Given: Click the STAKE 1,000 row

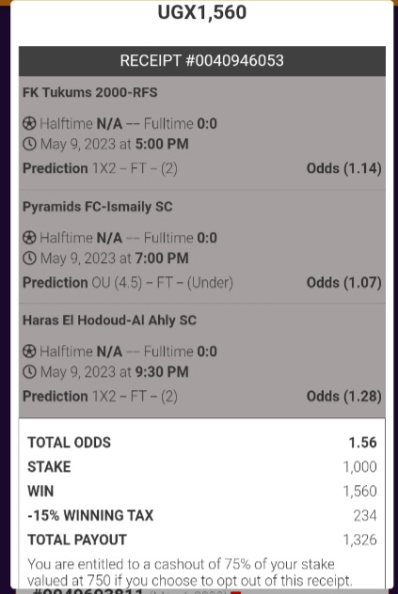Looking at the screenshot, I should [202, 467].
